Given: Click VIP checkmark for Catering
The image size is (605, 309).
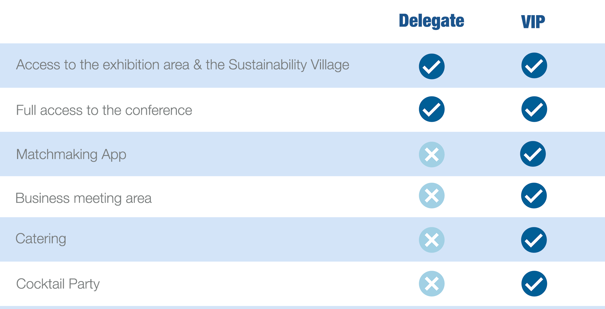Looking at the screenshot, I should 534,240.
